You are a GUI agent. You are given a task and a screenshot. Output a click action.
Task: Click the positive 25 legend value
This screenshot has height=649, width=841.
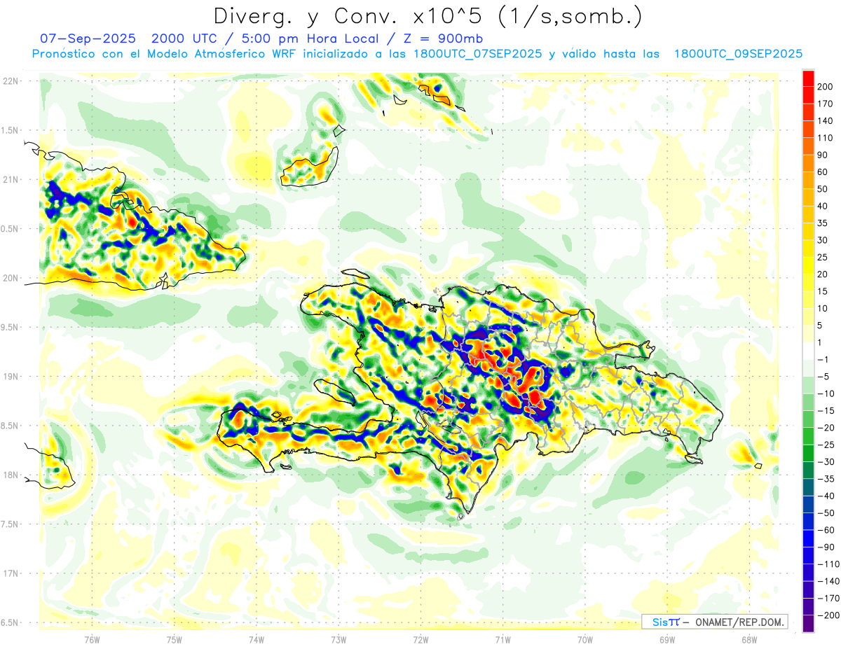pos(823,257)
